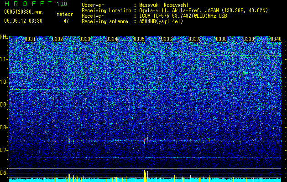
Task: Click the receiving location line with Ogata-vill. Akita-Pref.
Action: 204,10
